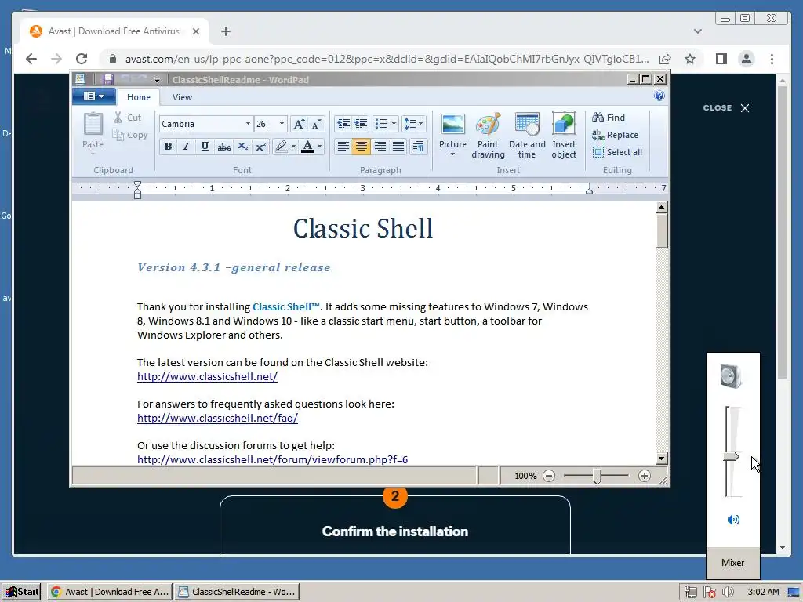Insert the date and time
Image resolution: width=803 pixels, height=602 pixels.
coord(527,135)
